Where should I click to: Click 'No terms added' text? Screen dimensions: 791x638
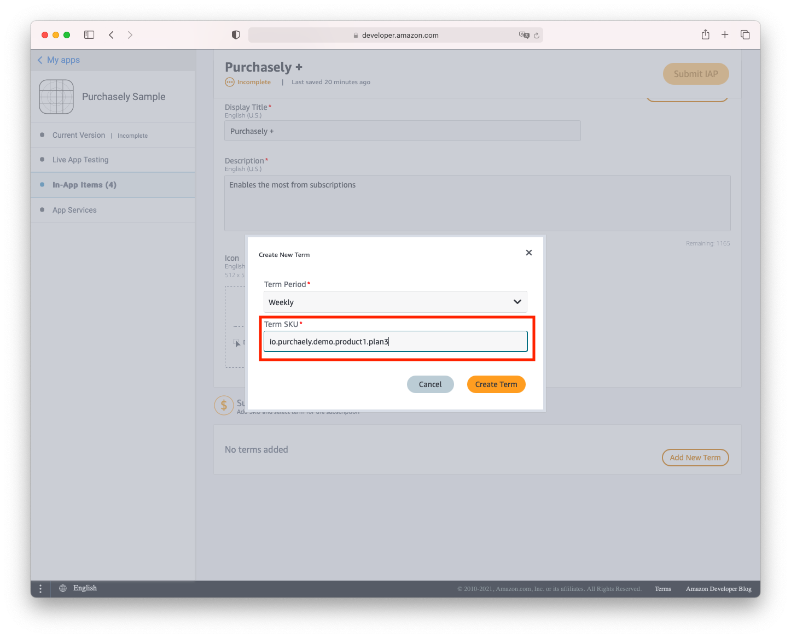click(x=257, y=449)
